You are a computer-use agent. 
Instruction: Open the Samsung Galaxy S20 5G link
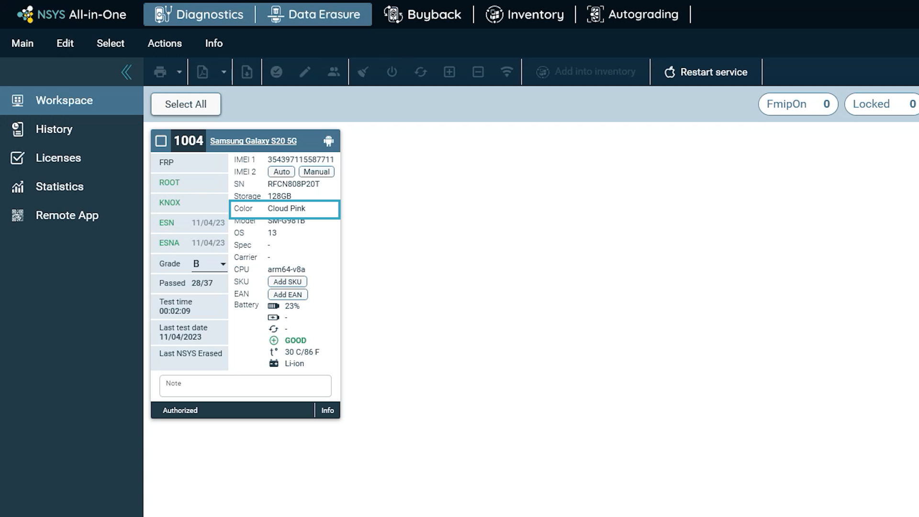tap(253, 141)
